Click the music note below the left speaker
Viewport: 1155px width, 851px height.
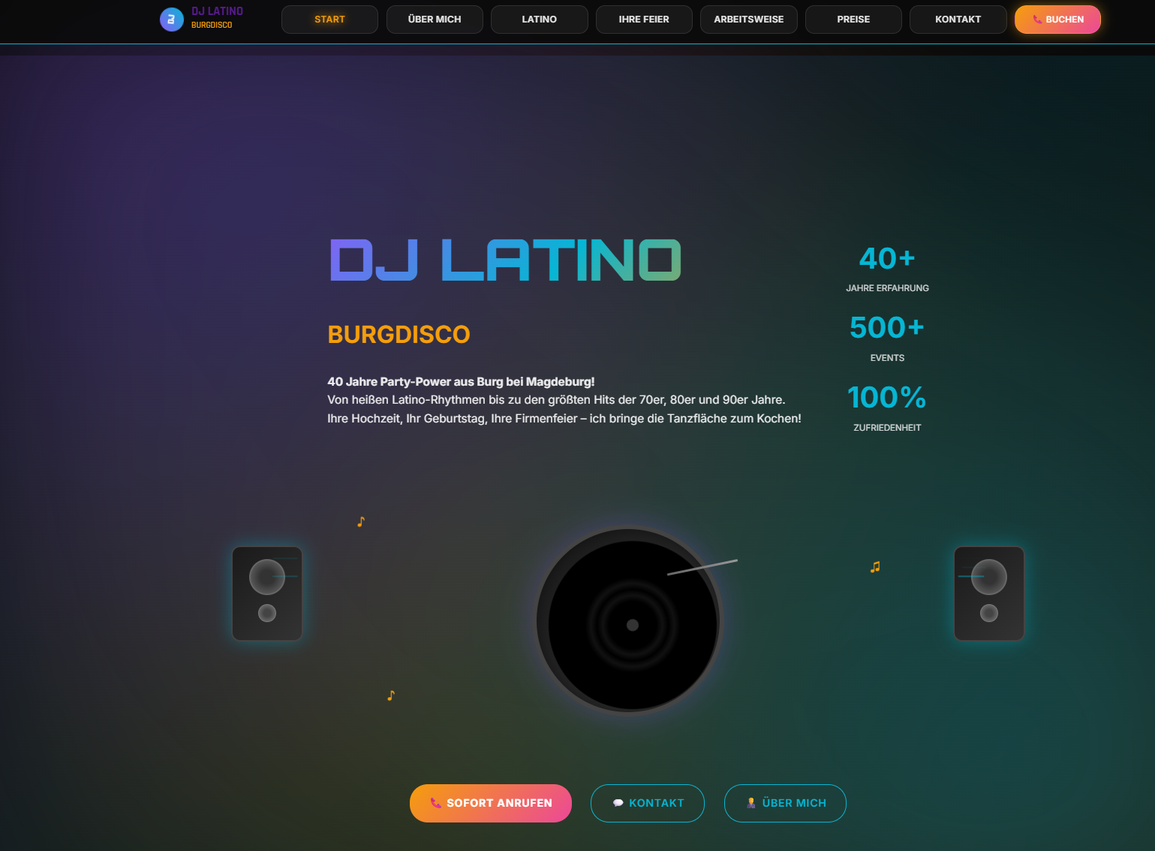[391, 696]
